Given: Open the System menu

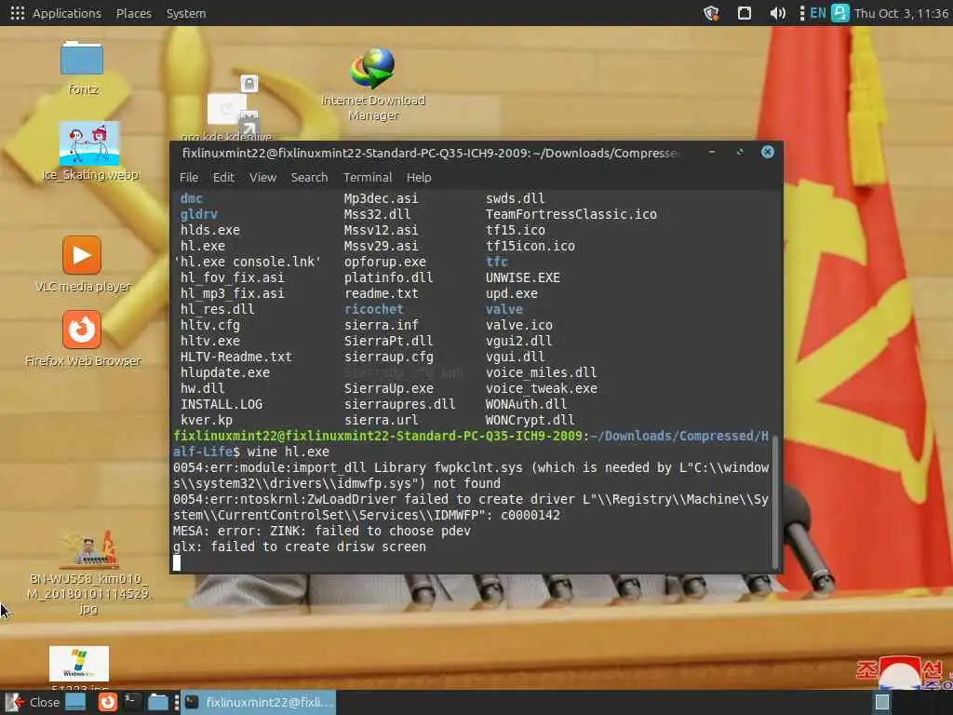Looking at the screenshot, I should pyautogui.click(x=186, y=13).
